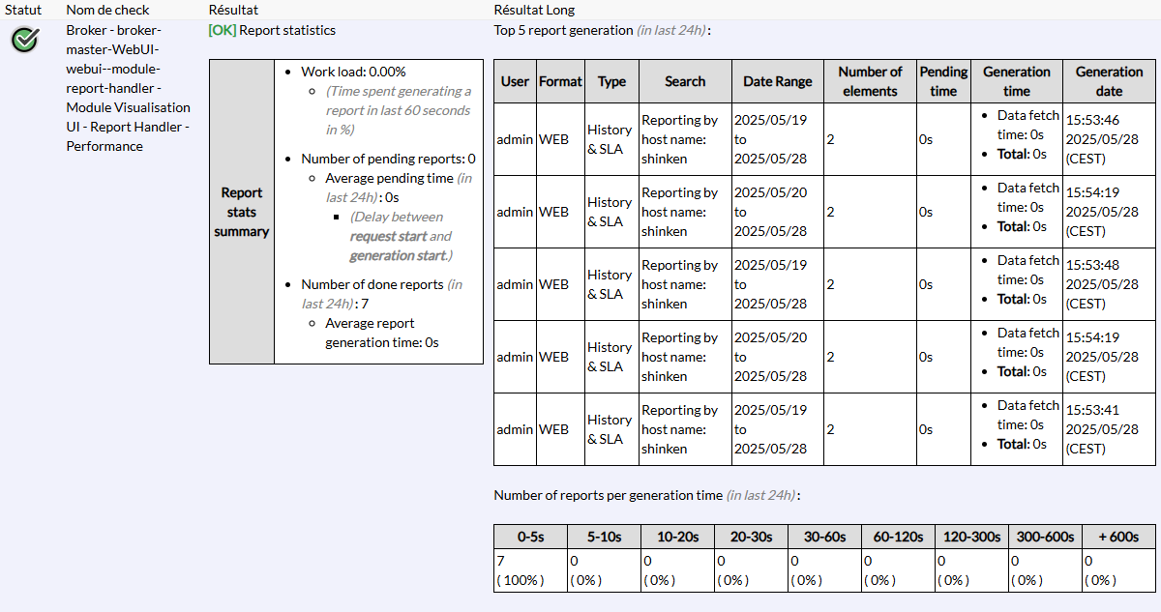Screen dimensions: 1161x612
Task: Select the Number of done reports line
Action: coord(372,284)
